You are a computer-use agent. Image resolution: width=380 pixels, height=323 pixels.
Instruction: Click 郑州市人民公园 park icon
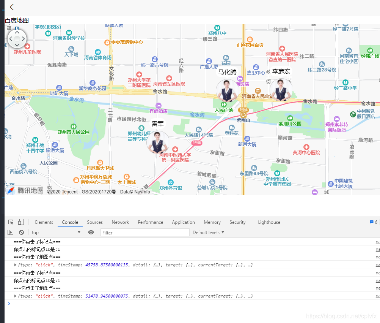pyautogui.click(x=74, y=127)
